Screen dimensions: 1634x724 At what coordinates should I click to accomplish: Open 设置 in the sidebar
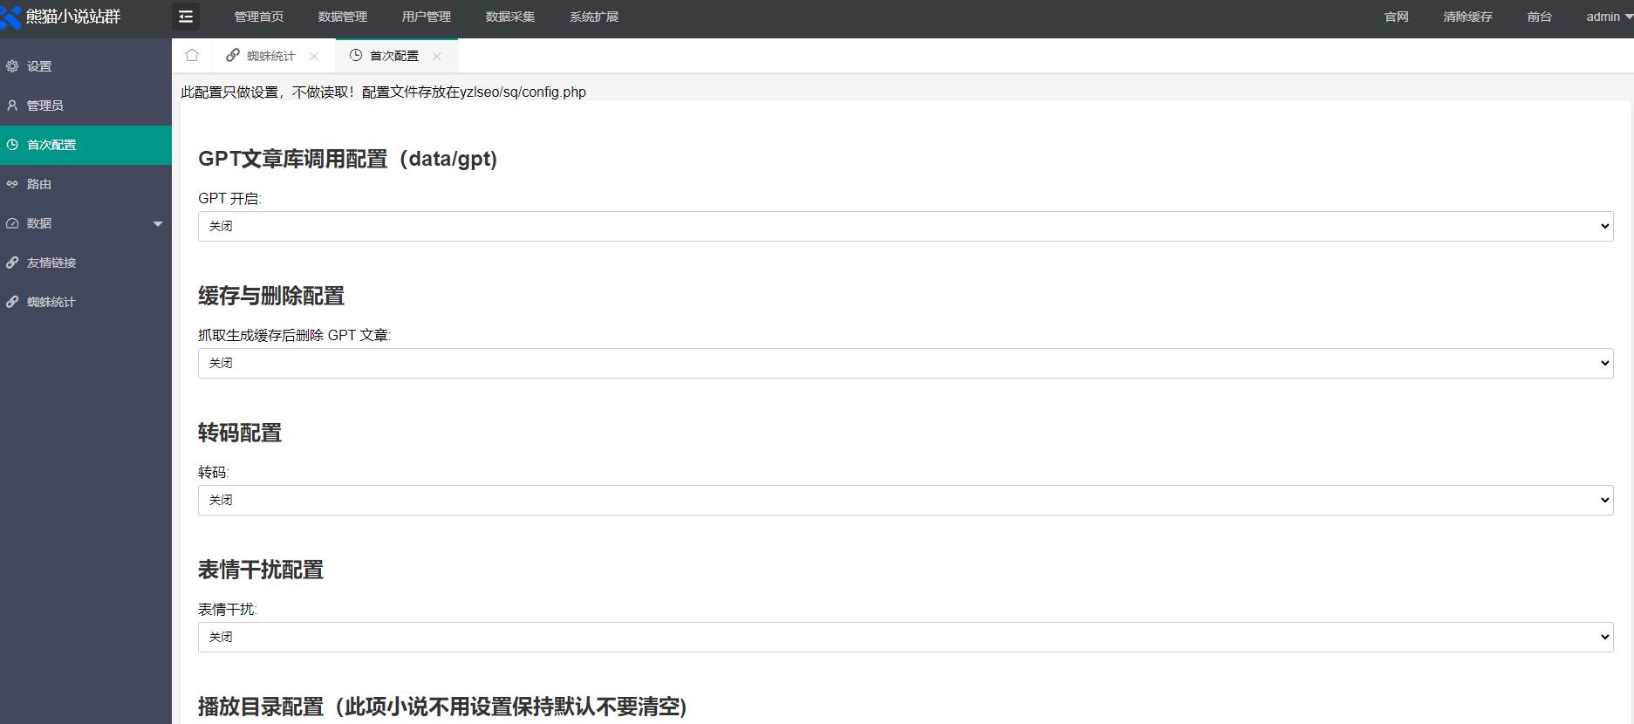tap(85, 66)
